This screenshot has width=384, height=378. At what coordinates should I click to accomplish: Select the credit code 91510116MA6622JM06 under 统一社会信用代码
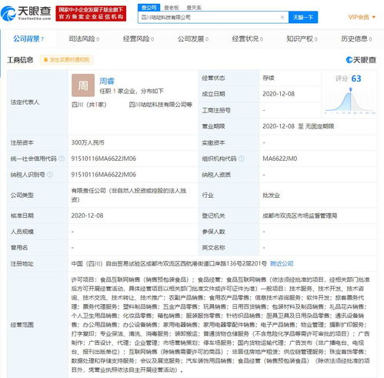coord(104,159)
